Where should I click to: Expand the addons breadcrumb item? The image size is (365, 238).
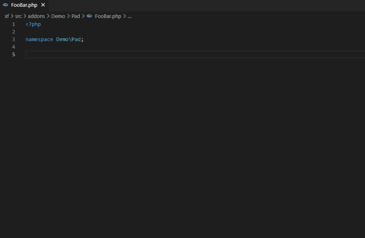[36, 16]
